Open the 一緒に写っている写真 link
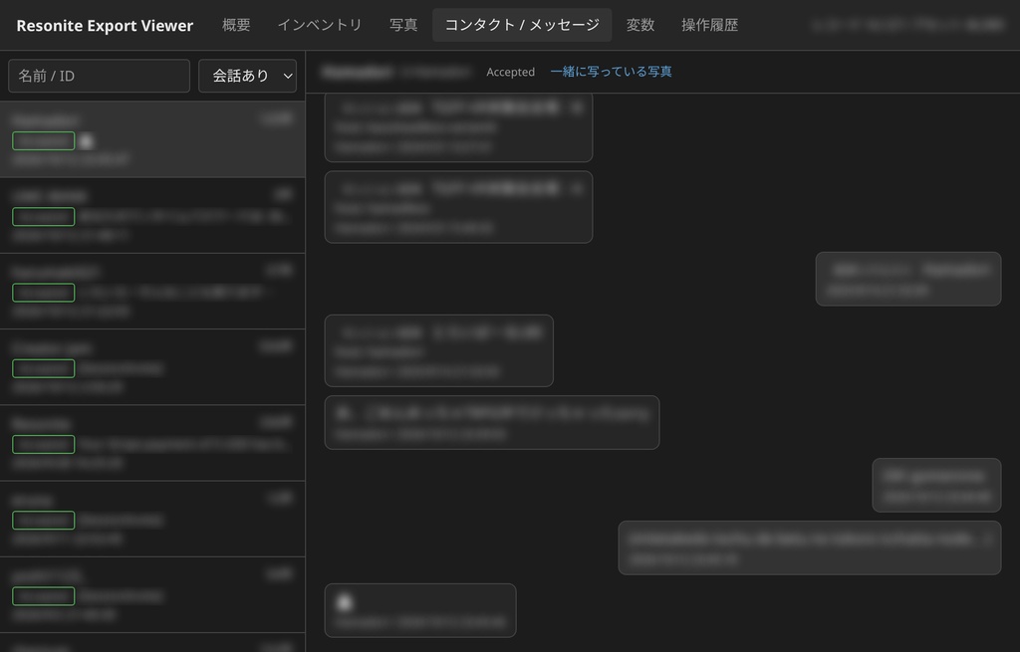The width and height of the screenshot is (1020, 652). pos(611,72)
